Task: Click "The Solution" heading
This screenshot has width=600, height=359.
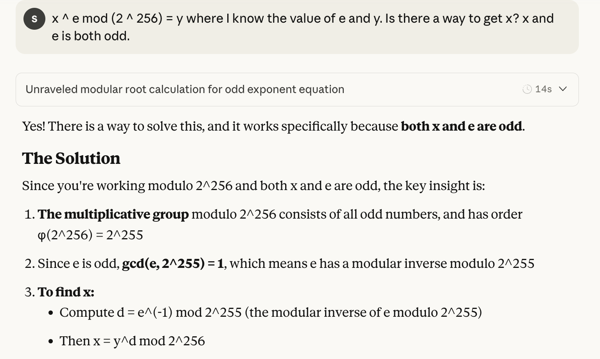Action: click(x=71, y=158)
